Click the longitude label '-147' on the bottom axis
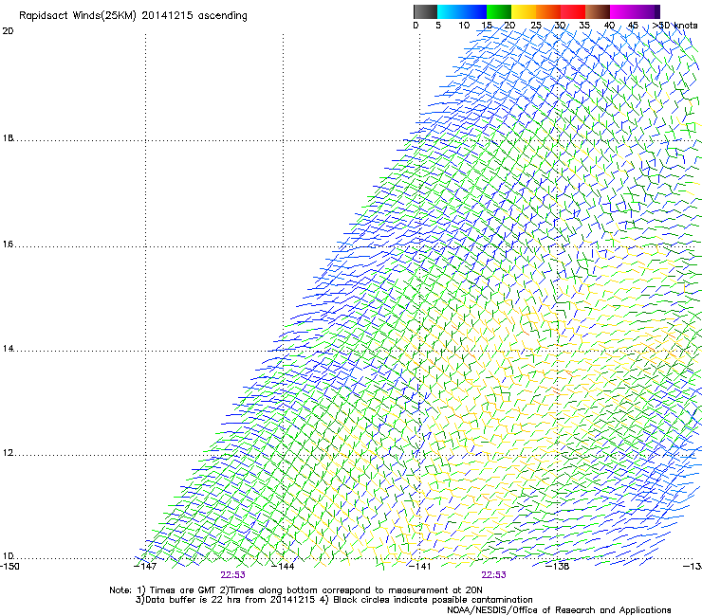Viewport: 702px width, 616px height. point(145,567)
